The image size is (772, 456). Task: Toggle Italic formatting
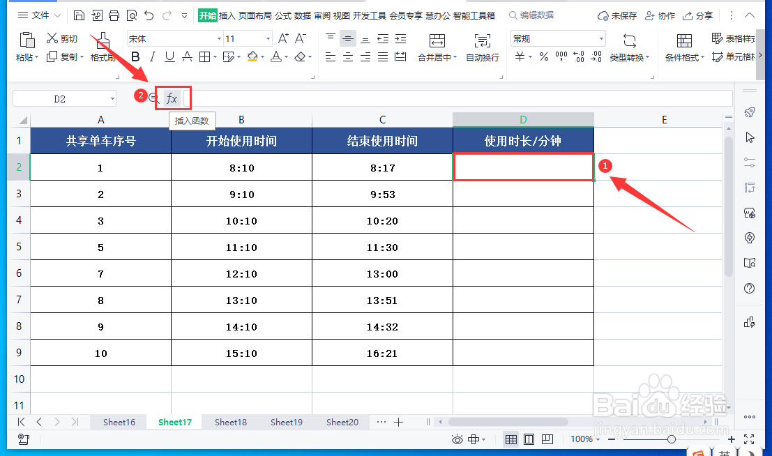pyautogui.click(x=153, y=57)
